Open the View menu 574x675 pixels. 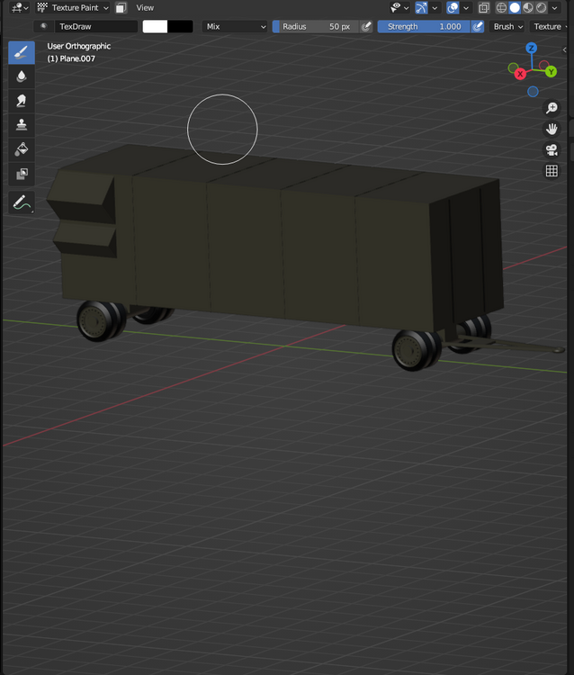pyautogui.click(x=145, y=8)
